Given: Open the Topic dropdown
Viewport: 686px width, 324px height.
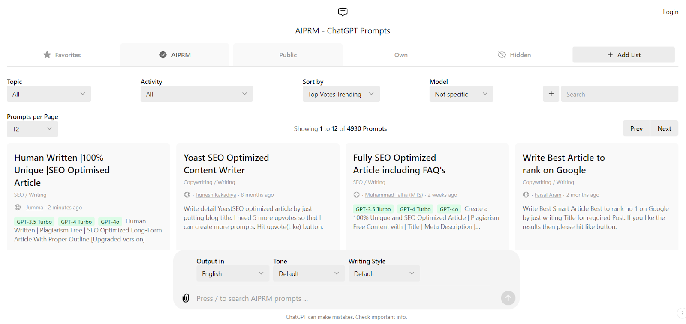Looking at the screenshot, I should (49, 94).
